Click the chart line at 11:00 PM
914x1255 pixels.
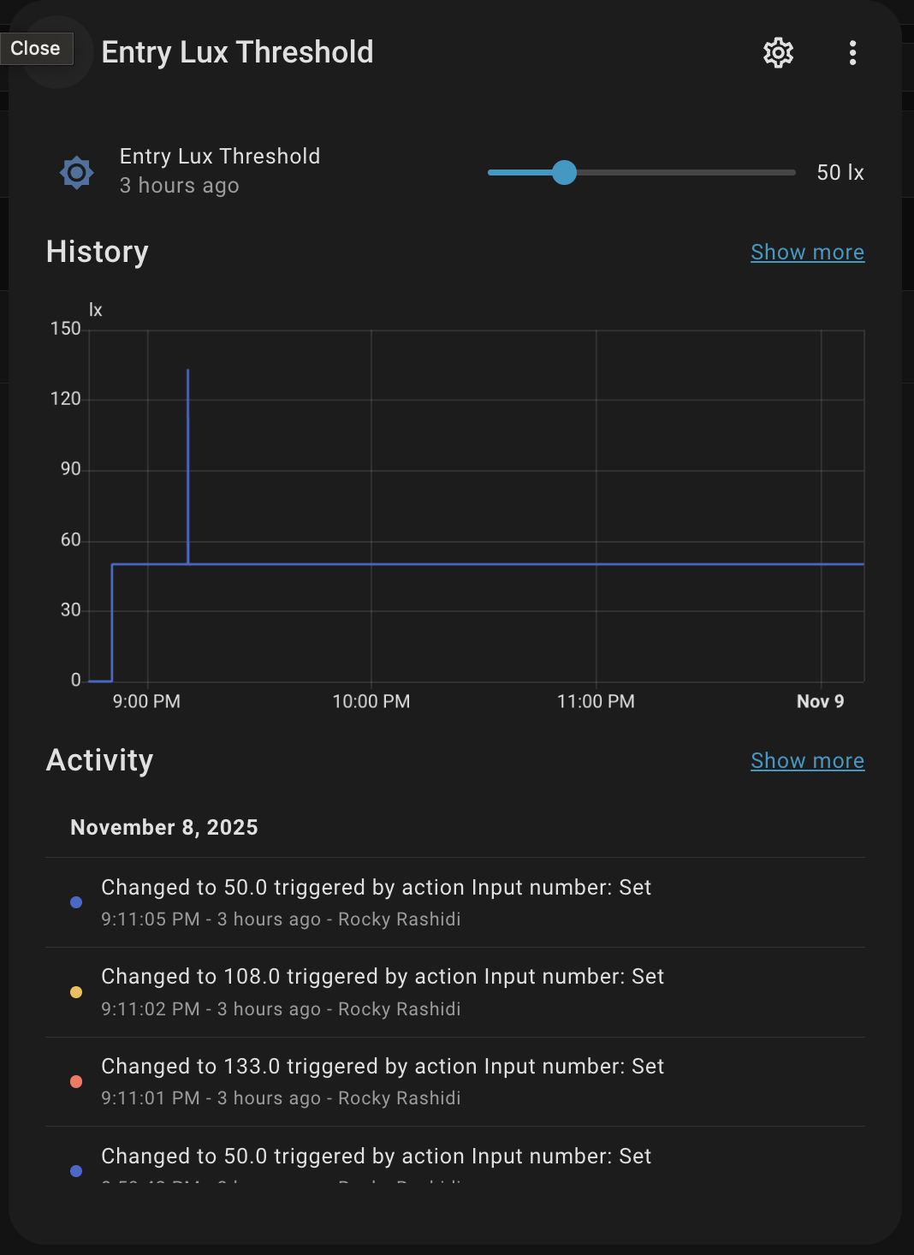596,564
